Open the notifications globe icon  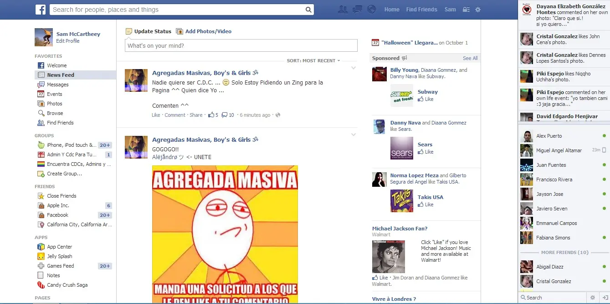click(372, 9)
